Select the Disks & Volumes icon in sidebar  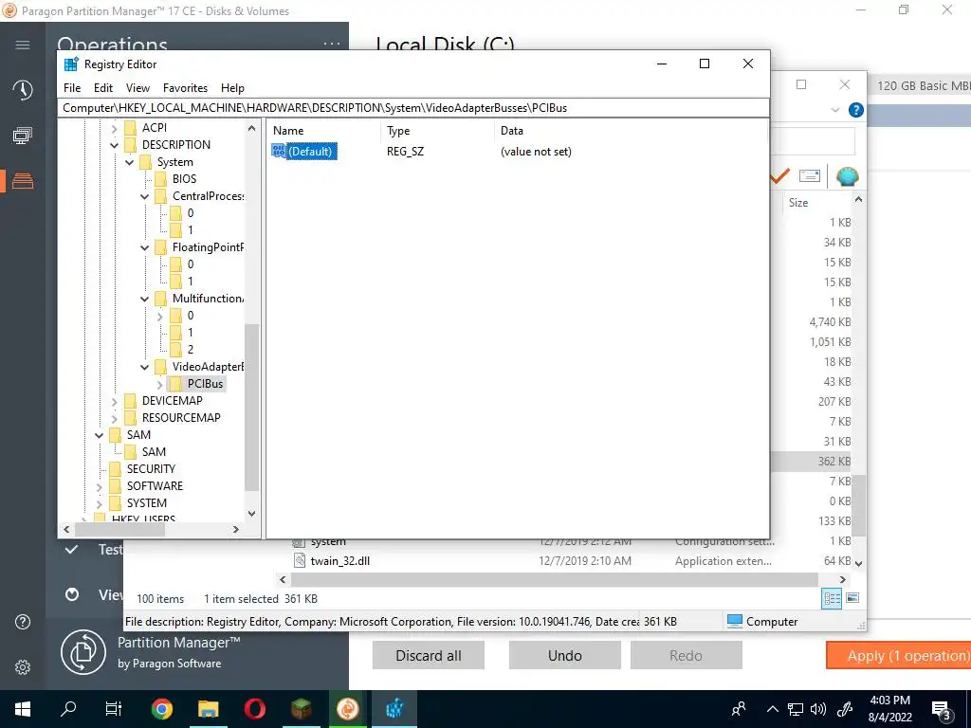(x=23, y=181)
